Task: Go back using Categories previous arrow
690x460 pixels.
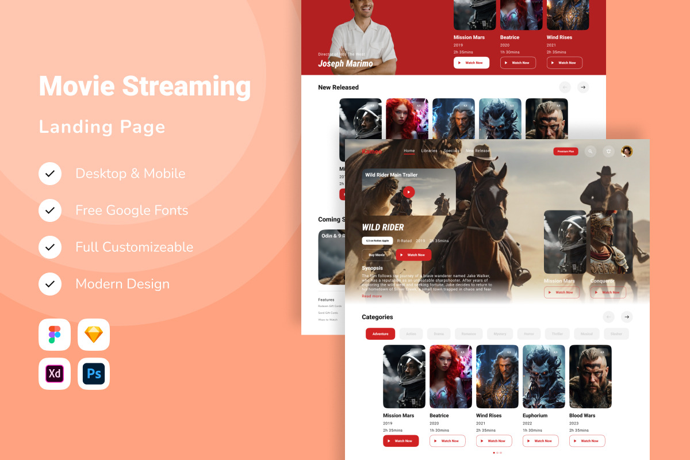Action: [x=608, y=317]
